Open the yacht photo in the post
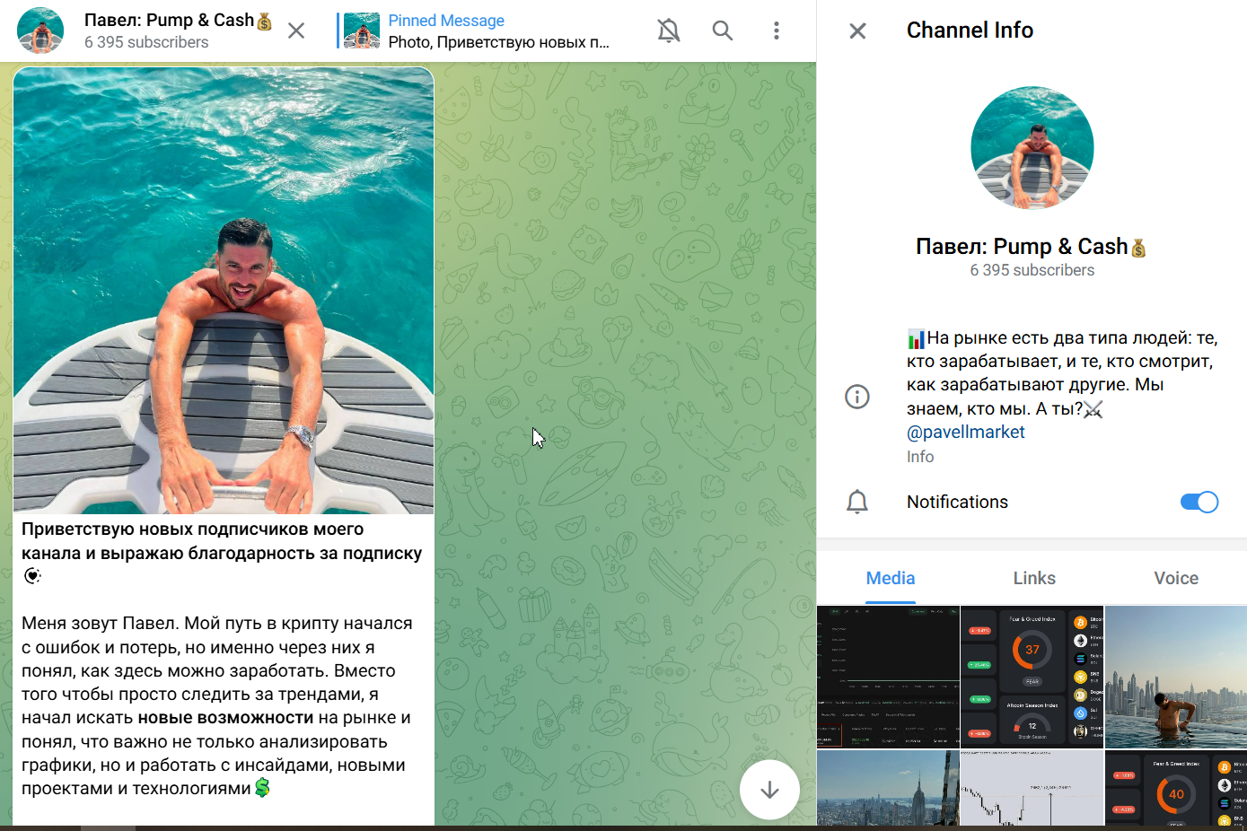The width and height of the screenshot is (1247, 831). (x=224, y=290)
